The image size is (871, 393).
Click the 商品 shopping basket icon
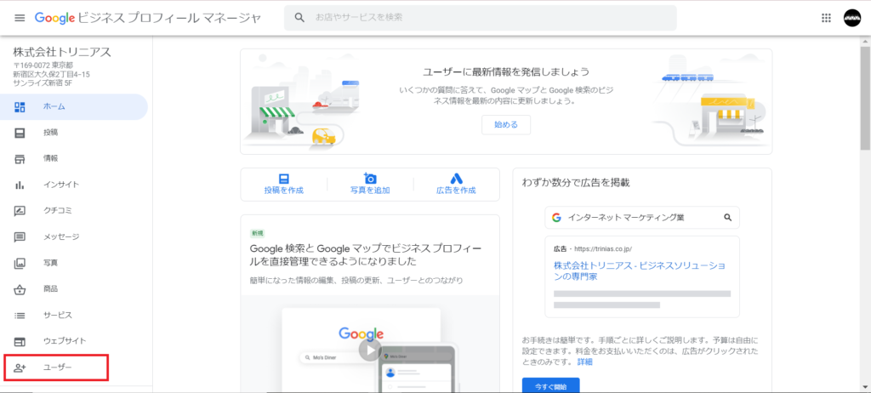coord(20,289)
